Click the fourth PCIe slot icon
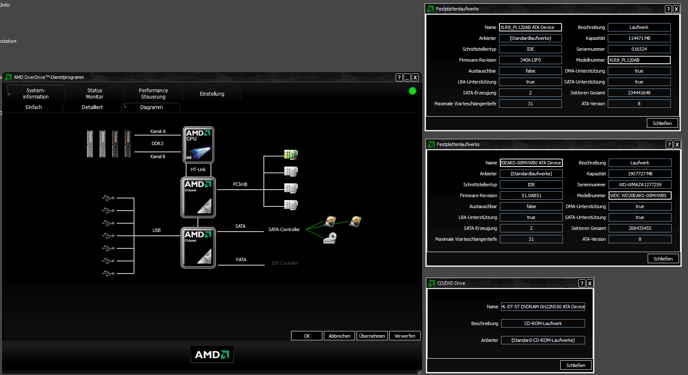 [x=291, y=205]
